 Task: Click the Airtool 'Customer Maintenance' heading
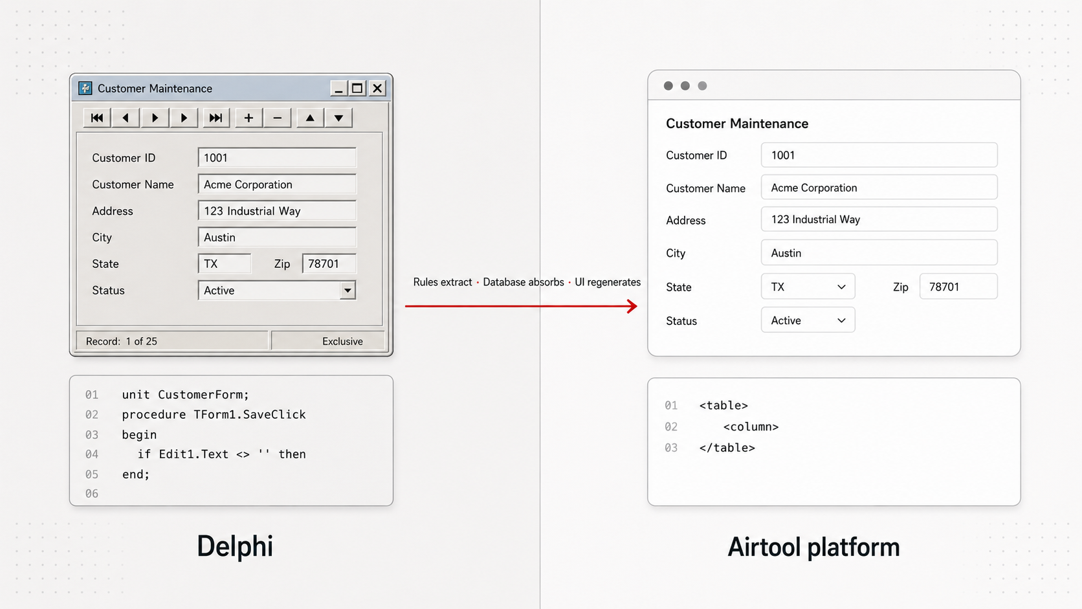tap(737, 124)
